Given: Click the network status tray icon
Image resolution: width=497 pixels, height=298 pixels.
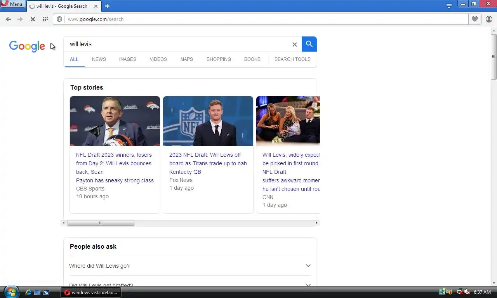Looking at the screenshot, I should tap(460, 292).
